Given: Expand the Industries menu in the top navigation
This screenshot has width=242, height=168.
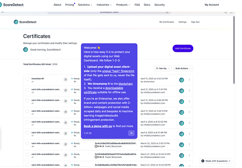Looking at the screenshot, I should (104, 5).
